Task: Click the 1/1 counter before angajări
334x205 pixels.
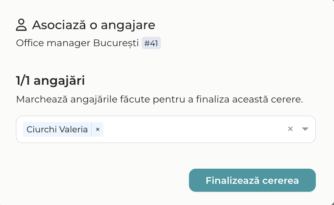Action: pyautogui.click(x=23, y=81)
